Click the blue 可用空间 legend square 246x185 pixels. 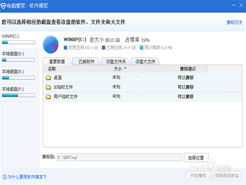click(66, 48)
